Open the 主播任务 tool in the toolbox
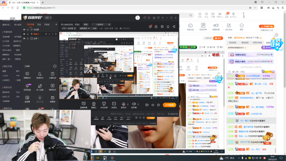286x161 pixels. [52, 75]
